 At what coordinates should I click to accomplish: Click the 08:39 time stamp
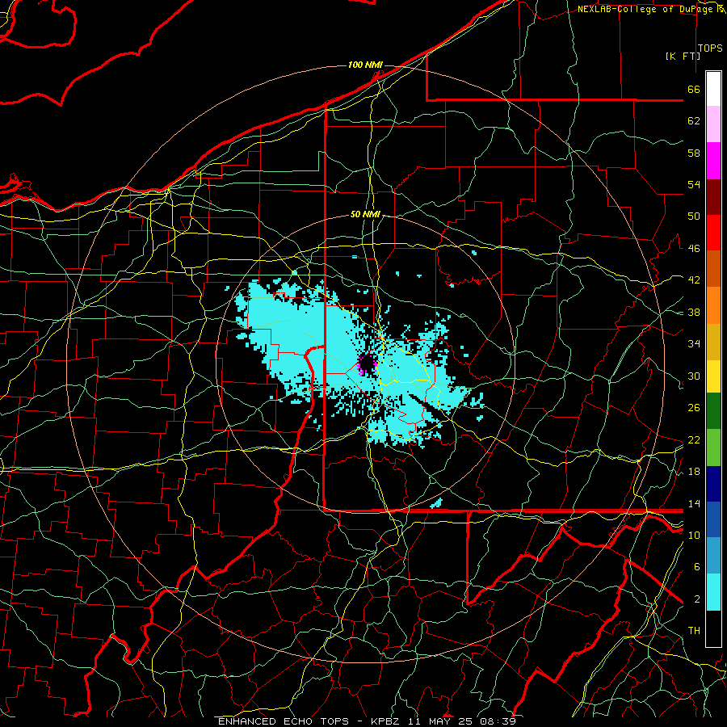(x=498, y=721)
